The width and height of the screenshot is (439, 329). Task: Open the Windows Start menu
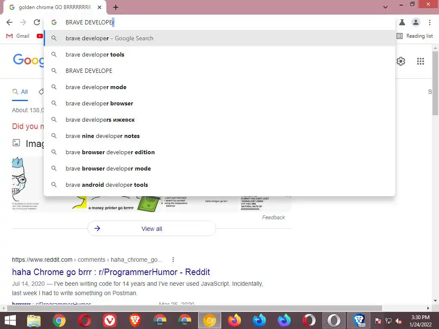coord(10,320)
